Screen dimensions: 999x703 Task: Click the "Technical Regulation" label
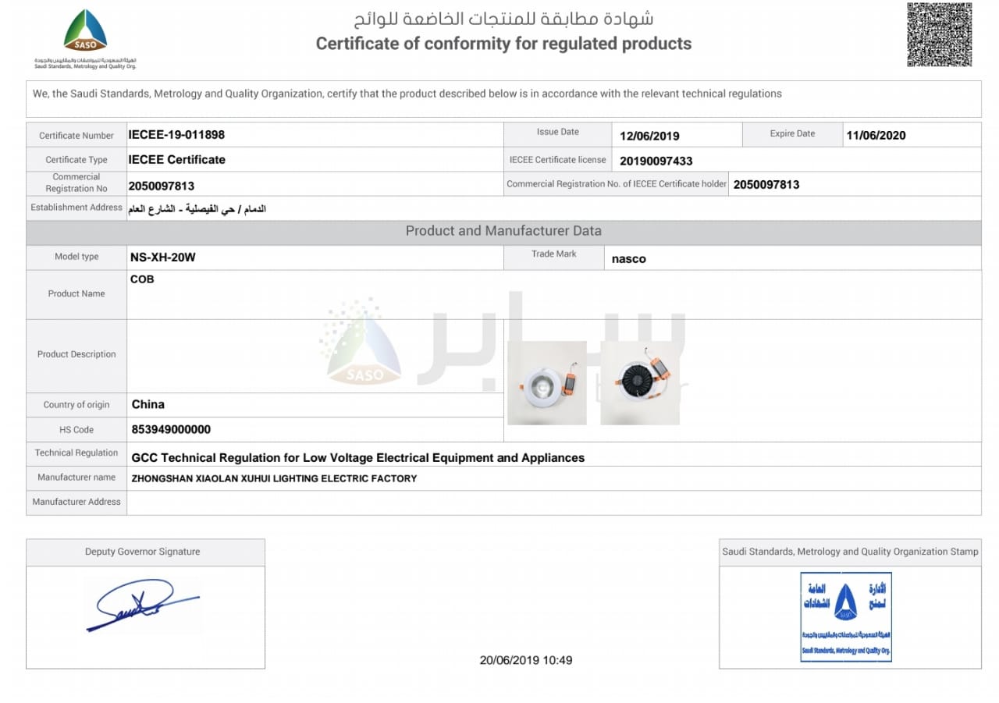pyautogui.click(x=76, y=453)
